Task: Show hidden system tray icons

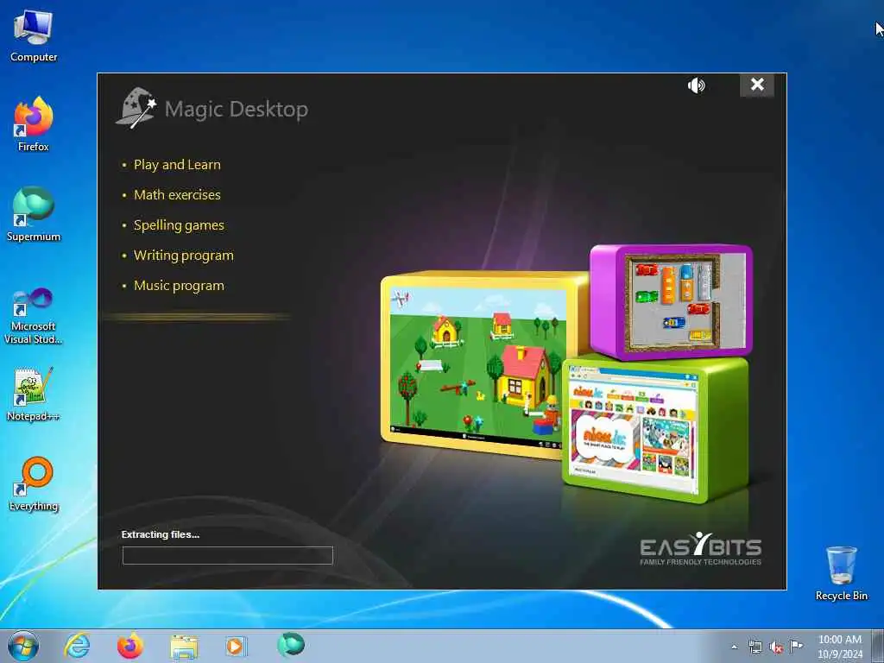Action: point(734,647)
